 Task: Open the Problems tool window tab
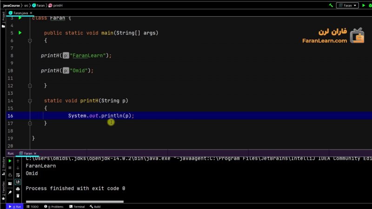(x=55, y=206)
